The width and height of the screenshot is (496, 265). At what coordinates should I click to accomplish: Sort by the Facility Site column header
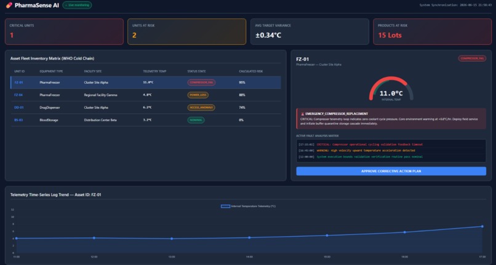point(93,71)
